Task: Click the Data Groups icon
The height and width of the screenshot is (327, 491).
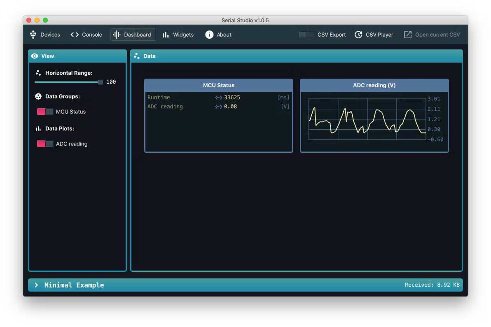Action: pos(38,96)
